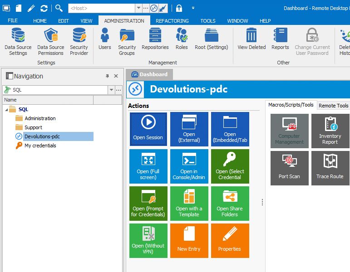Open Repositories management
The image size is (350, 272).
pos(155,39)
